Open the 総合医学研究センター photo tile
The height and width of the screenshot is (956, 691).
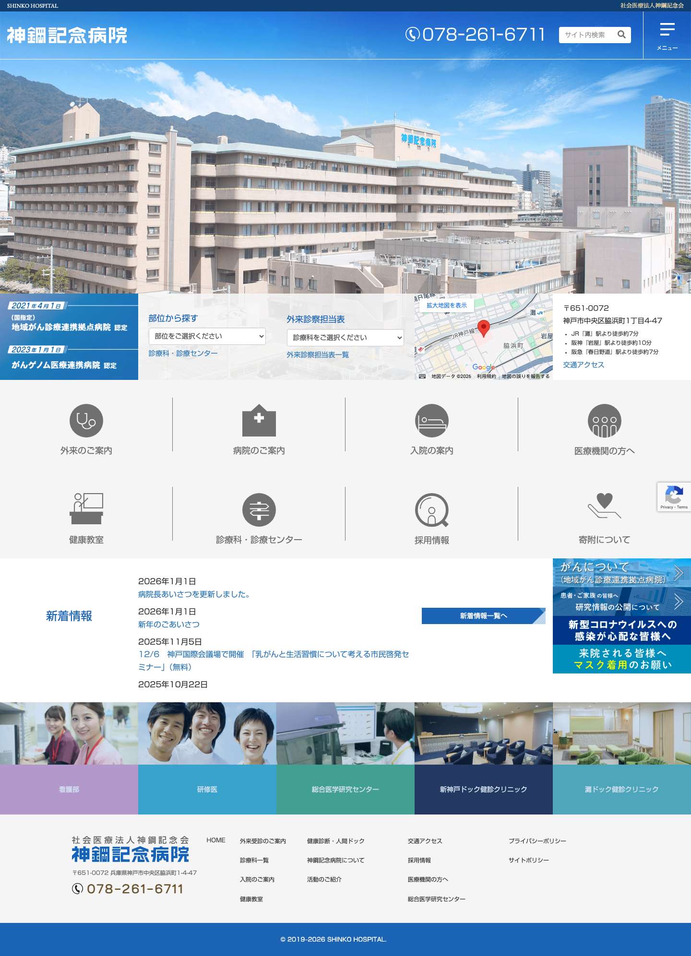[345, 758]
